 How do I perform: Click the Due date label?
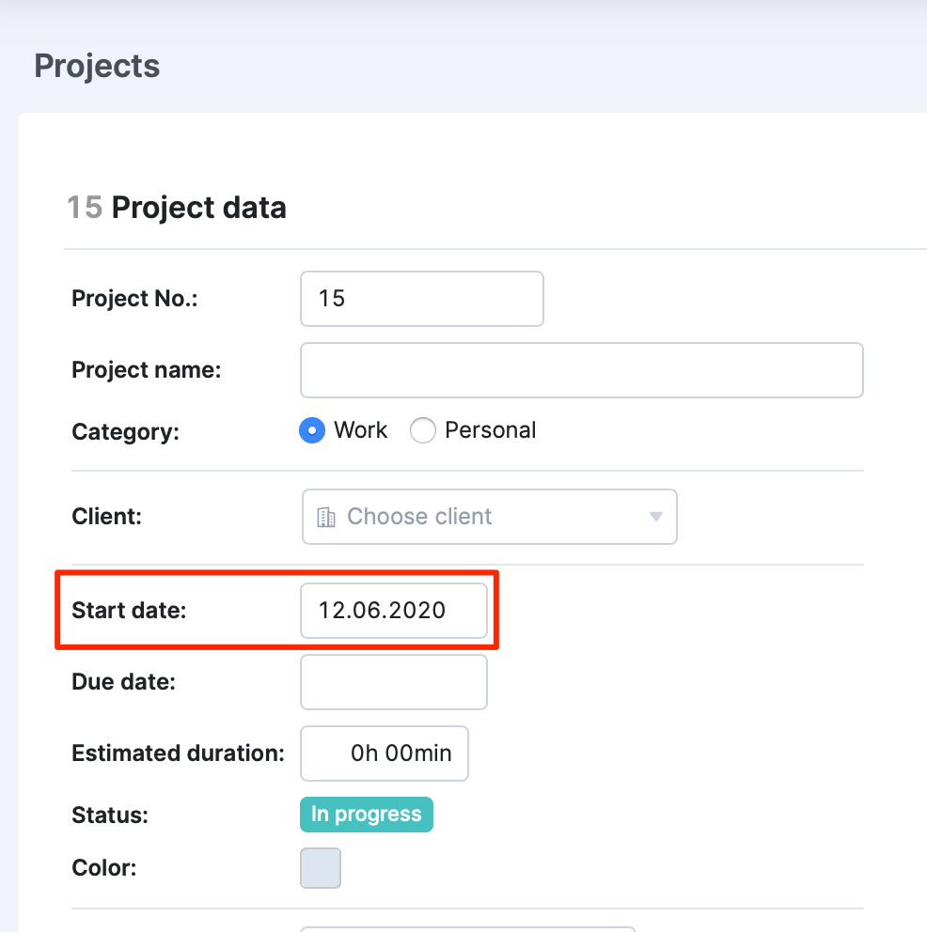point(124,682)
